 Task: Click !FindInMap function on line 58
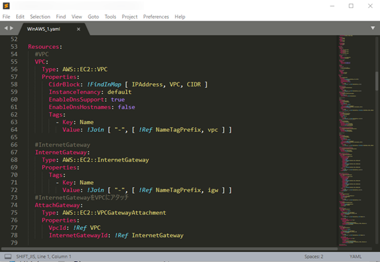point(104,84)
